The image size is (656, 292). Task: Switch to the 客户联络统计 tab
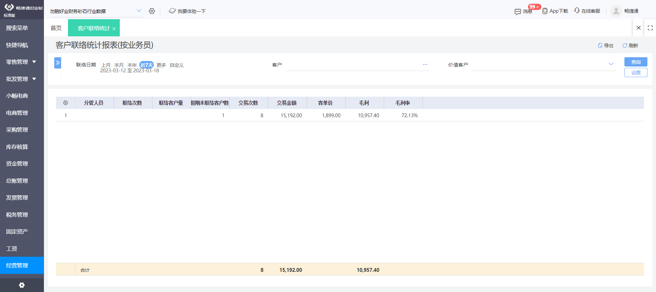[94, 28]
